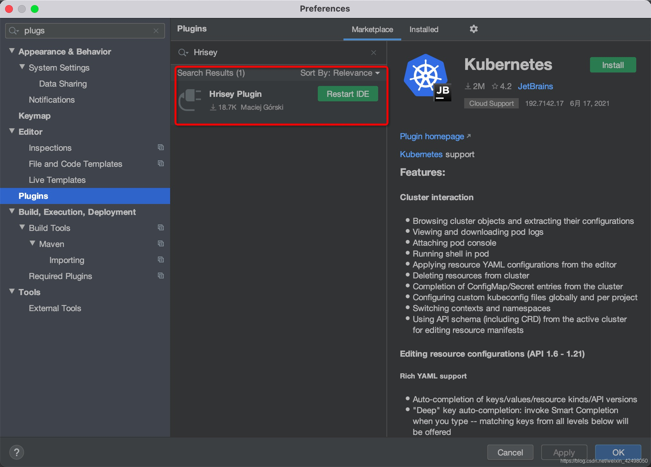The width and height of the screenshot is (651, 467).
Task: Select Keymap in settings tree
Action: (35, 116)
